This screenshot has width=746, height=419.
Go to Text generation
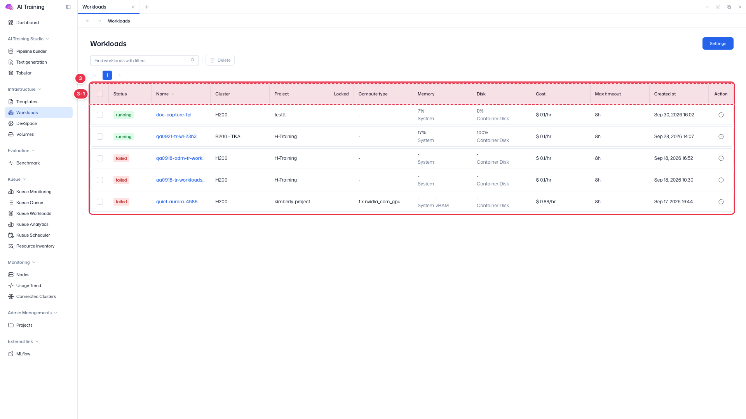tap(38, 62)
